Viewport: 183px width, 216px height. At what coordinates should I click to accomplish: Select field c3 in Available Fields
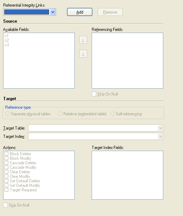pyautogui.click(x=7, y=45)
